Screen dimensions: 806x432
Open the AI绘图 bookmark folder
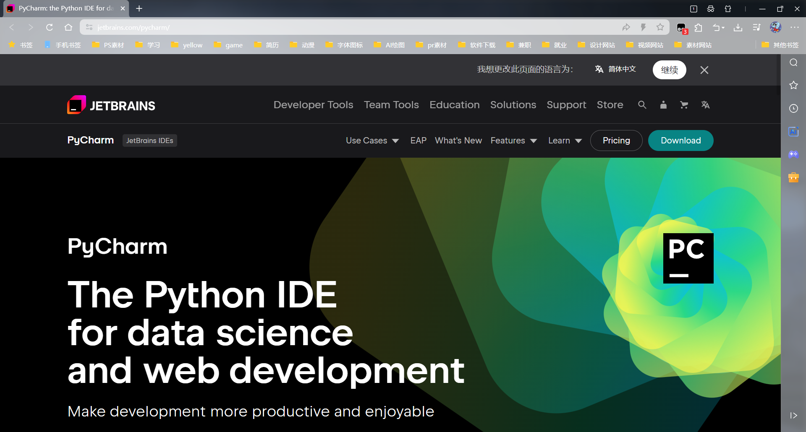pos(389,45)
